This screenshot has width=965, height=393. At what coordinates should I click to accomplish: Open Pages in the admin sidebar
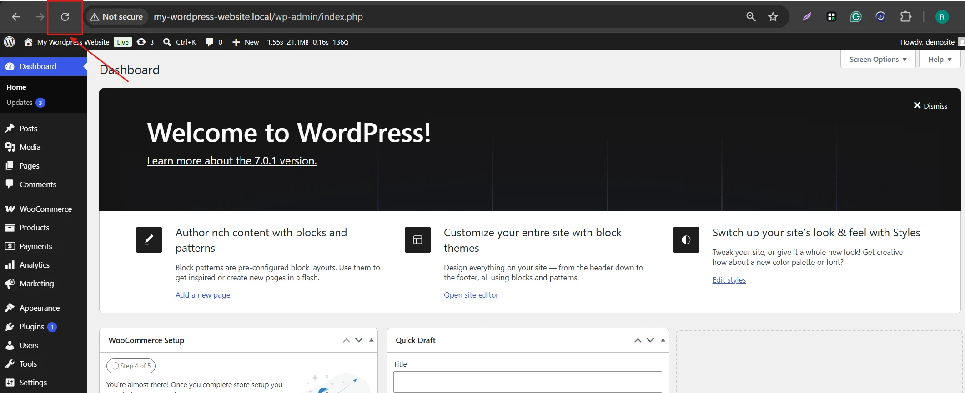tap(44, 166)
